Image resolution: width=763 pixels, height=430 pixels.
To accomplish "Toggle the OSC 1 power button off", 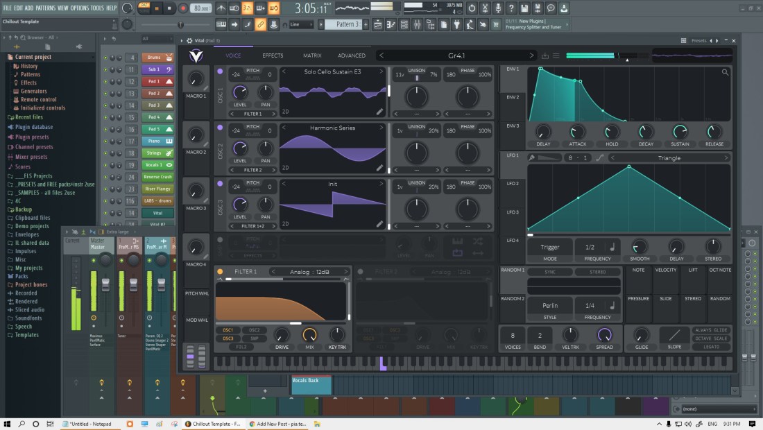I will (221, 71).
